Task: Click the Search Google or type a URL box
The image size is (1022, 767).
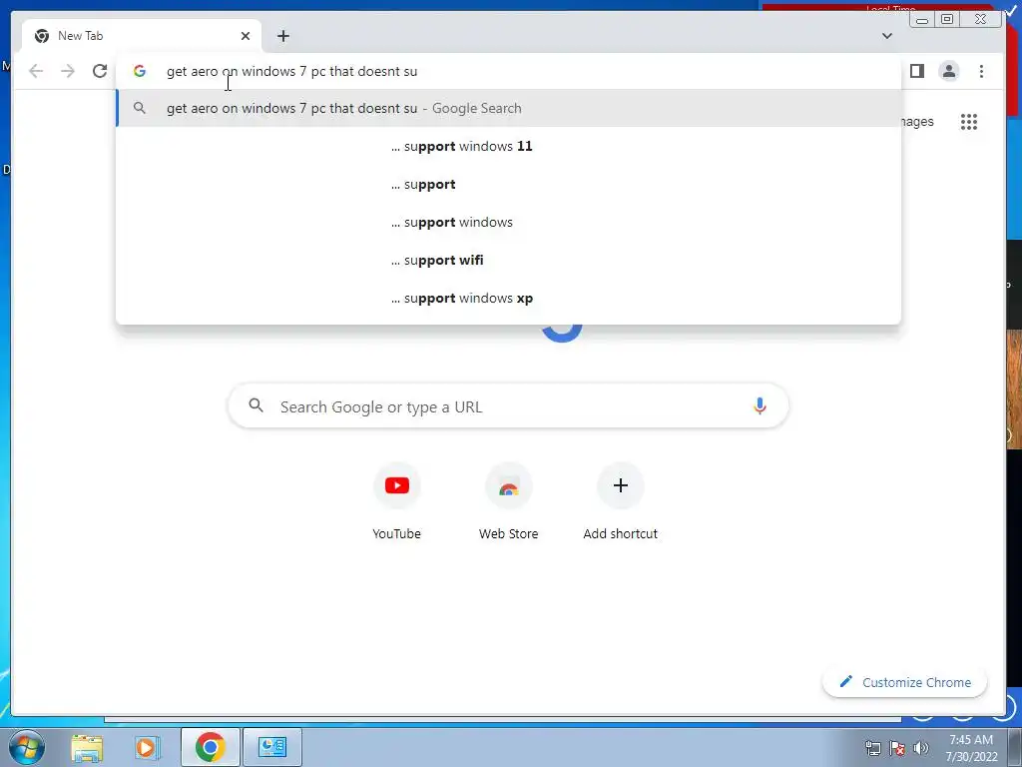Action: pyautogui.click(x=508, y=406)
